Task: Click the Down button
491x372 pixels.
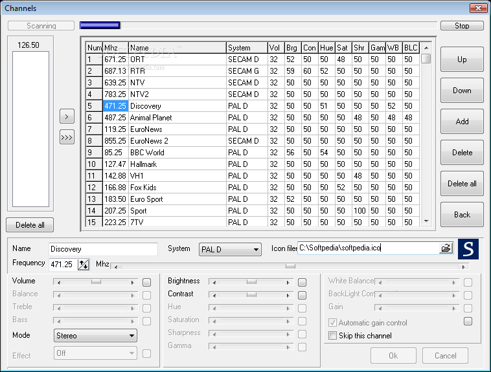Action: [462, 90]
